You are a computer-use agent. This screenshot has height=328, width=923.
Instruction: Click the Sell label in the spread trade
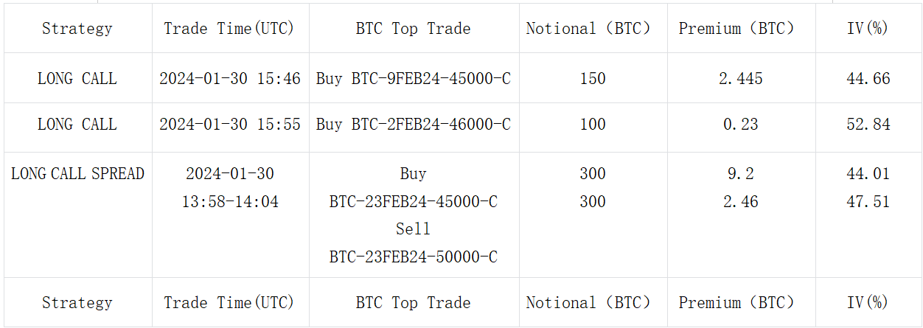coord(414,229)
